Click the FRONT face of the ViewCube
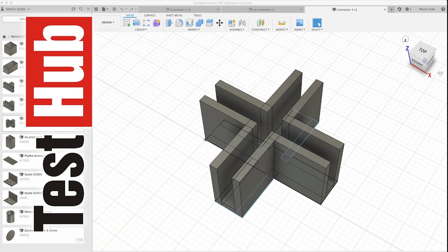The image size is (448, 252). coord(417,62)
